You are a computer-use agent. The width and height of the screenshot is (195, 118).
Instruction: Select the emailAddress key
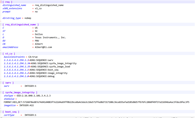(10, 47)
